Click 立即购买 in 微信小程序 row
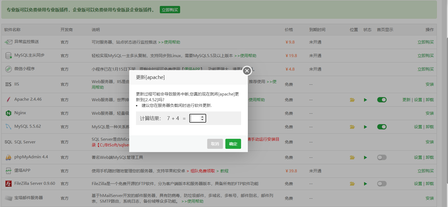448x207 pixels. pos(426,69)
